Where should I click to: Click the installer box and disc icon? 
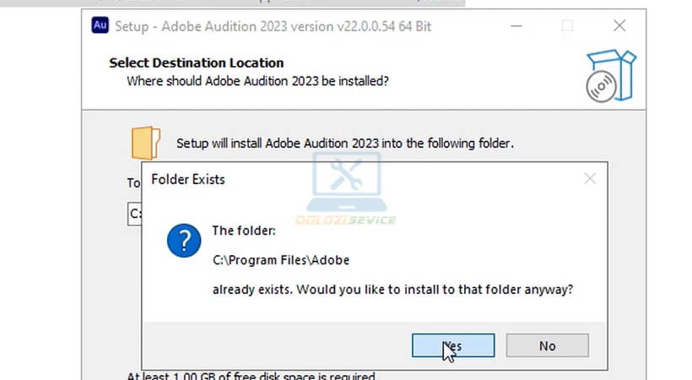pyautogui.click(x=608, y=73)
